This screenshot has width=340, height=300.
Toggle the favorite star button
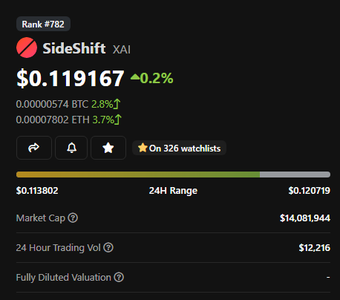click(108, 148)
